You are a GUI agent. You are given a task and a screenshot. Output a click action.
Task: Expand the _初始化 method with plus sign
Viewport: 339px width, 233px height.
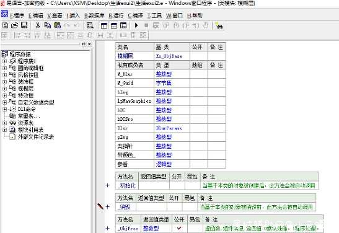(x=108, y=185)
